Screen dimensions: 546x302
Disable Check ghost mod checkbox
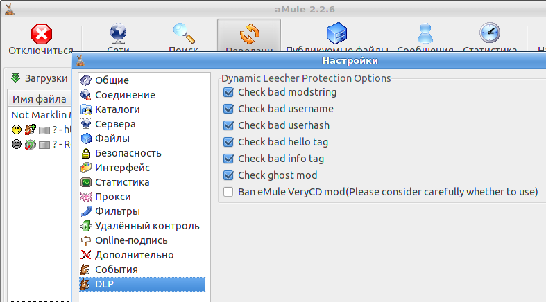coord(228,175)
